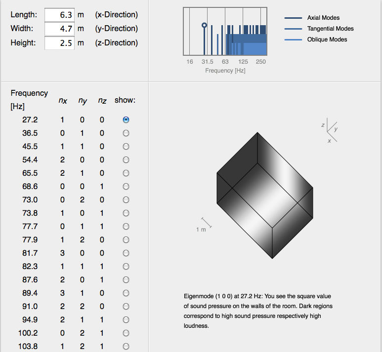Select the 27.2 Hz mode radio button
Screen dimensions: 382x352
click(x=126, y=120)
